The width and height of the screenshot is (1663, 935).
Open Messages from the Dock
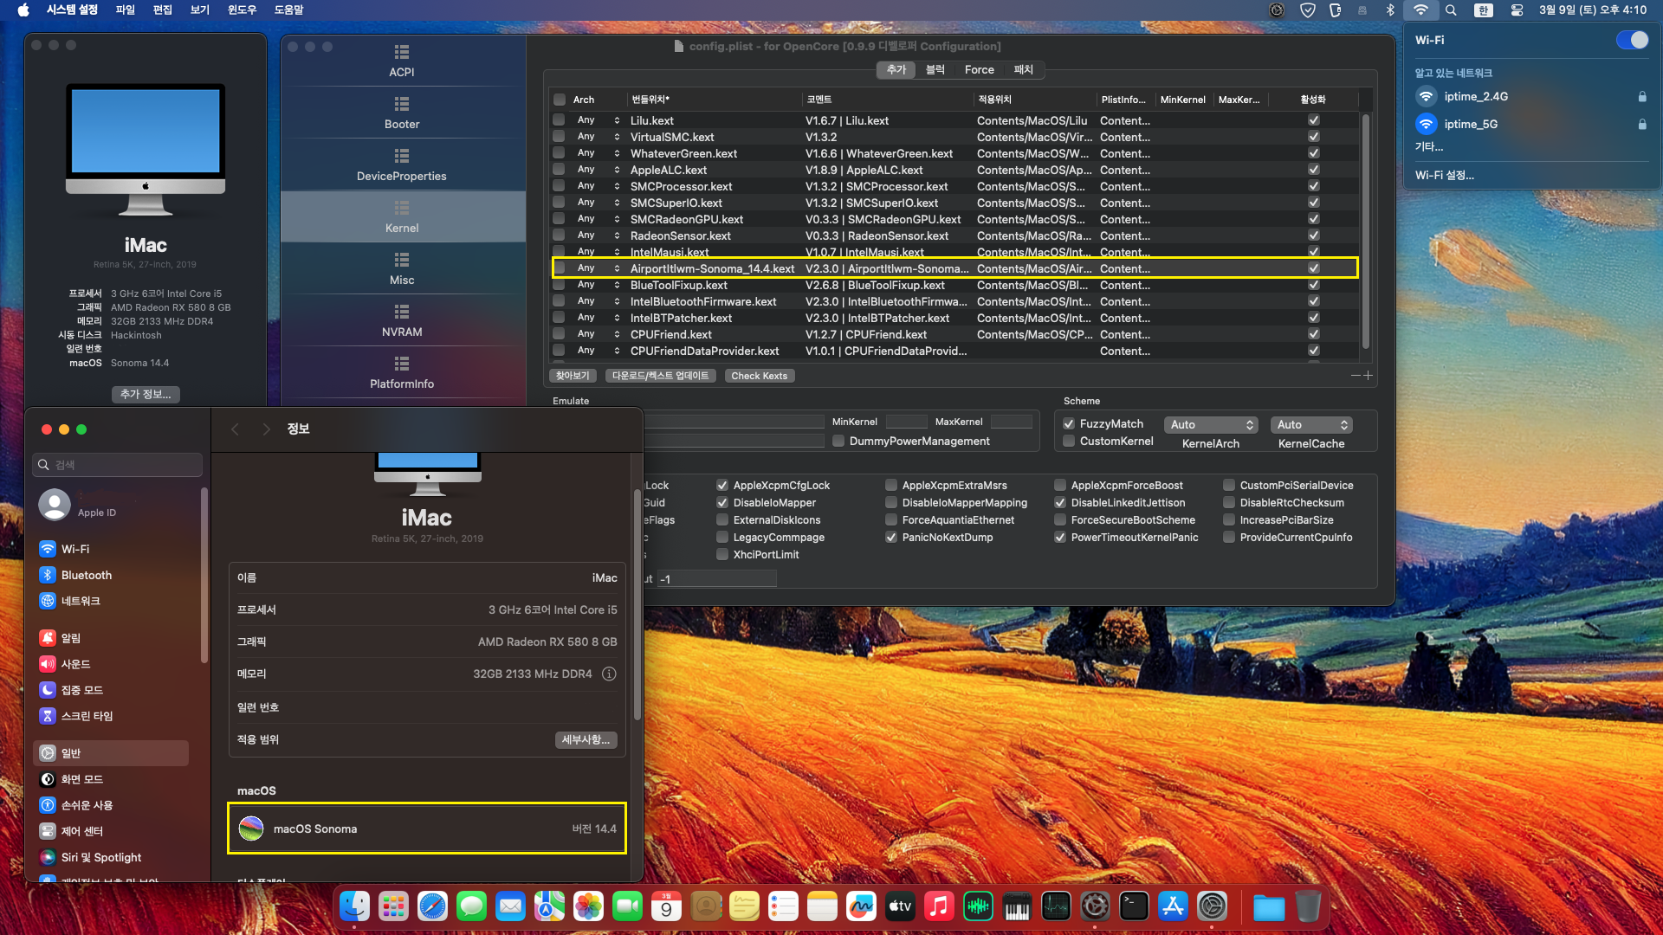(x=471, y=906)
